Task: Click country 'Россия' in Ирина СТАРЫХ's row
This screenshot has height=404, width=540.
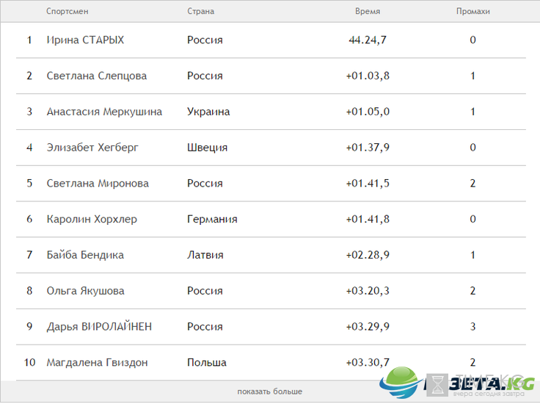Action: (205, 40)
